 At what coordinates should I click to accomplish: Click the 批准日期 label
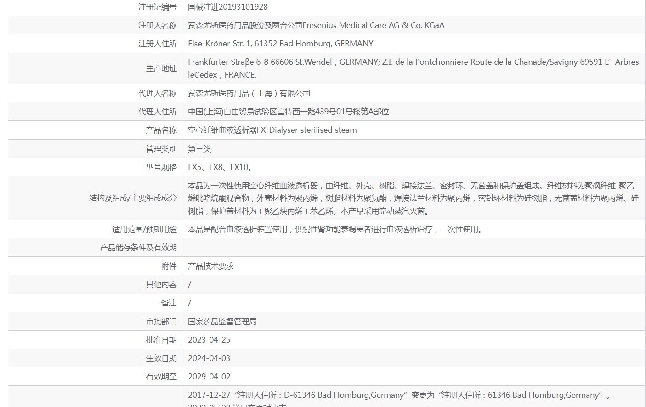pyautogui.click(x=161, y=340)
